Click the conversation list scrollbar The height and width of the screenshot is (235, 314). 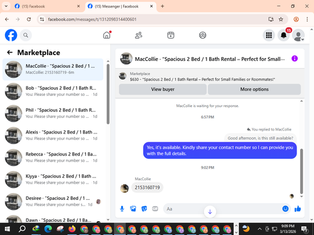coord(108,94)
